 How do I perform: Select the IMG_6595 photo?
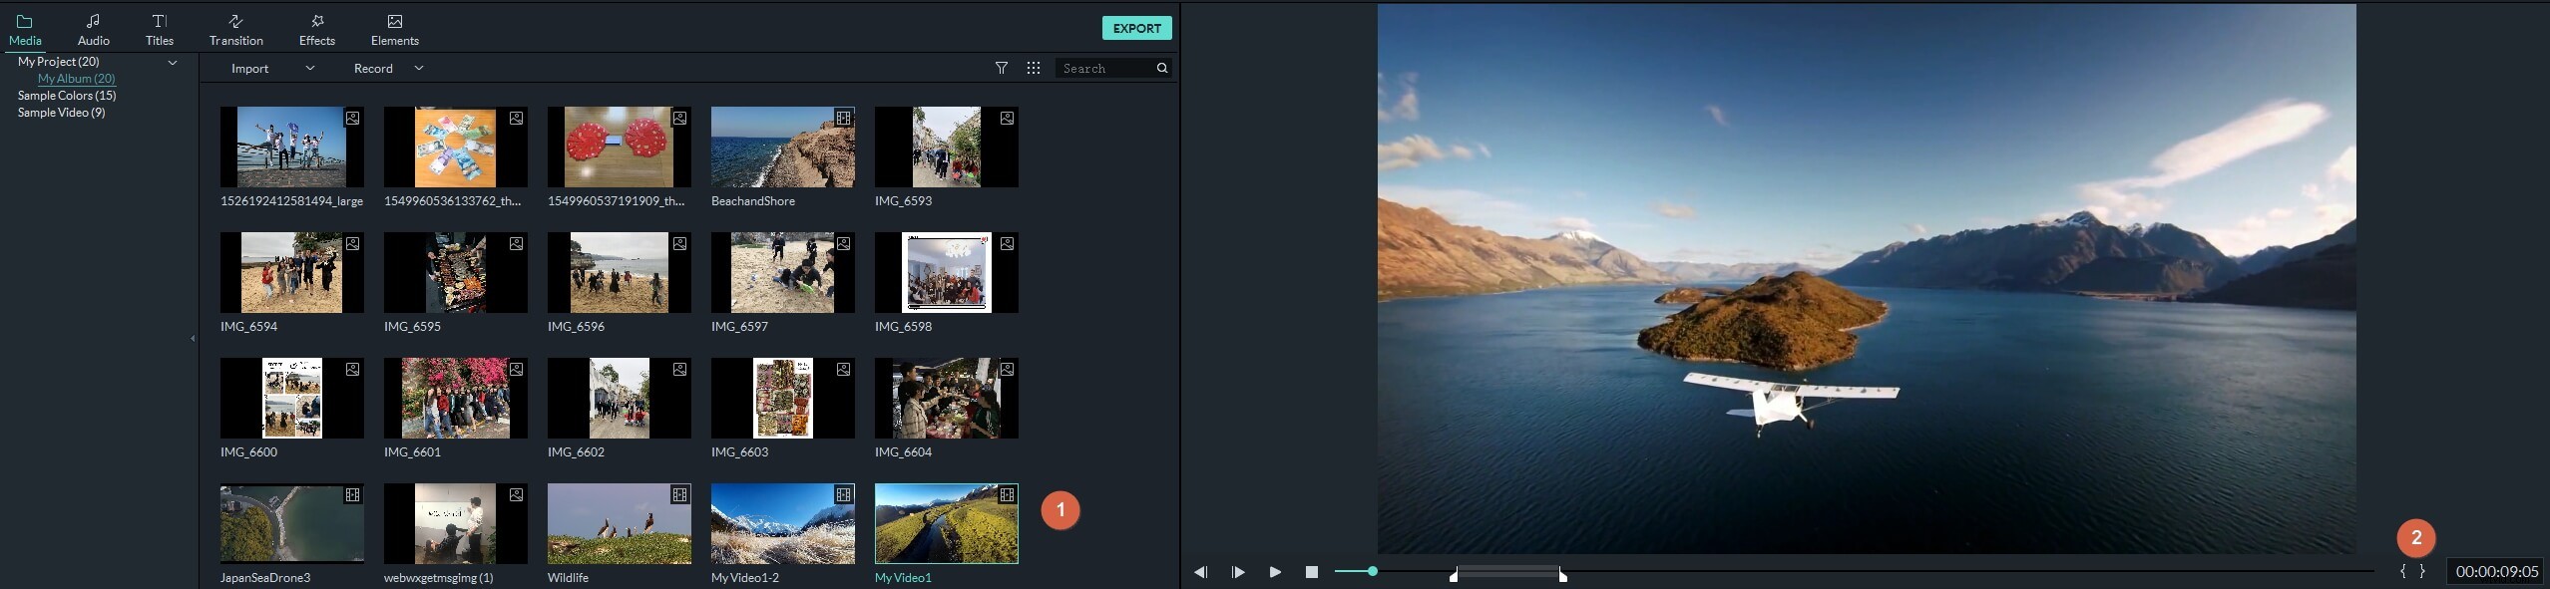pyautogui.click(x=456, y=272)
